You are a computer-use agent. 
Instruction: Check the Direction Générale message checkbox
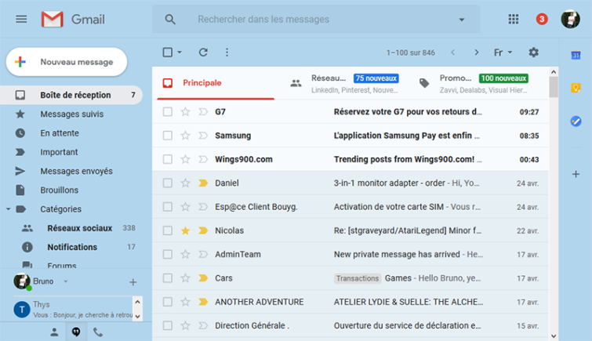pyautogui.click(x=168, y=325)
